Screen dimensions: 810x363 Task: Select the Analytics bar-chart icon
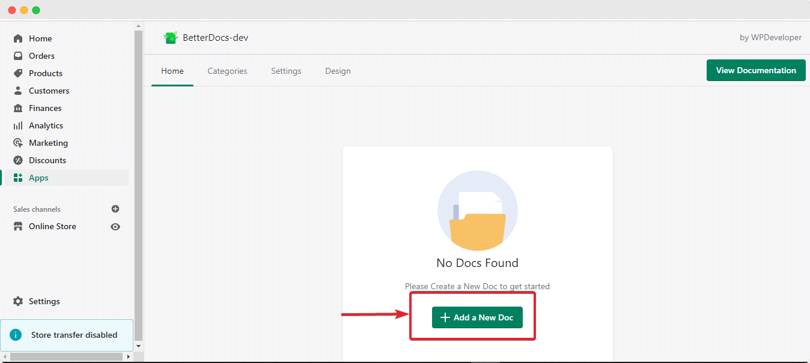18,125
